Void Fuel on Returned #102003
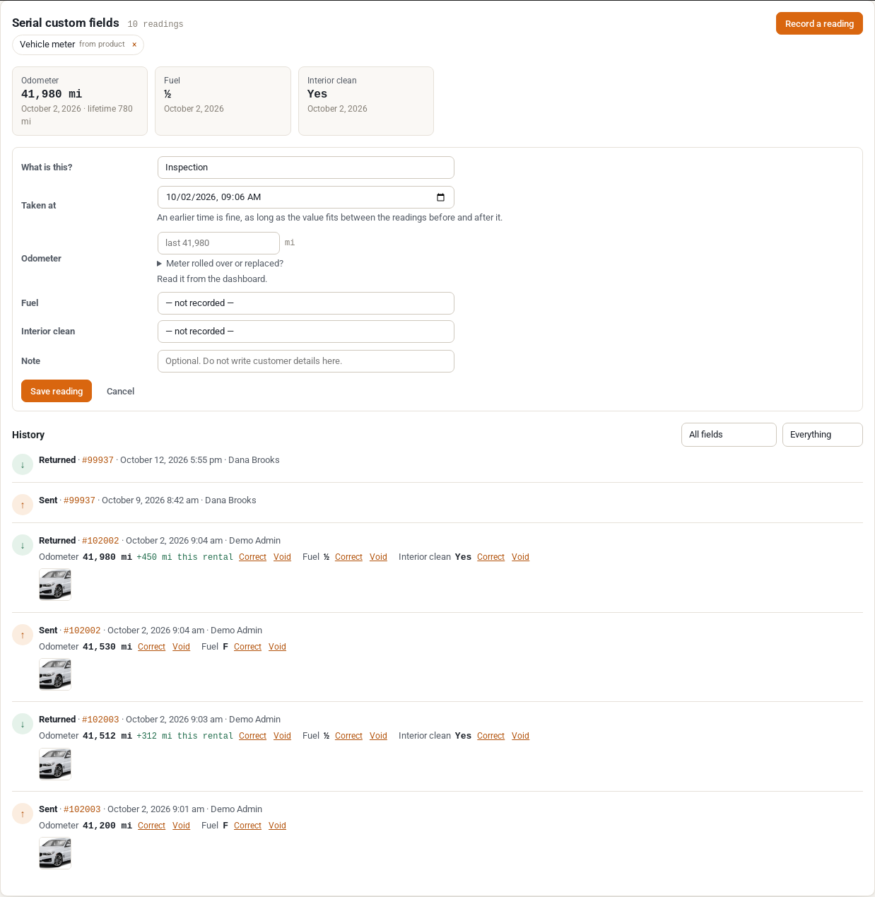This screenshot has width=875, height=897. (x=378, y=736)
